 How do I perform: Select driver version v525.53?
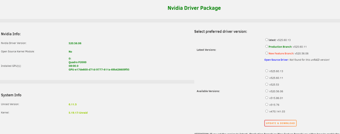coord(267,84)
